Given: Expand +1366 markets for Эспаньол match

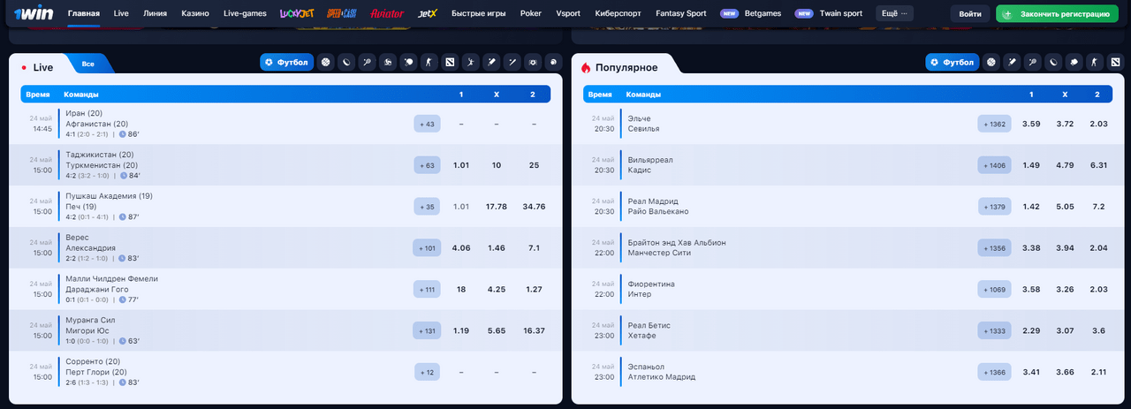Looking at the screenshot, I should click(x=994, y=372).
